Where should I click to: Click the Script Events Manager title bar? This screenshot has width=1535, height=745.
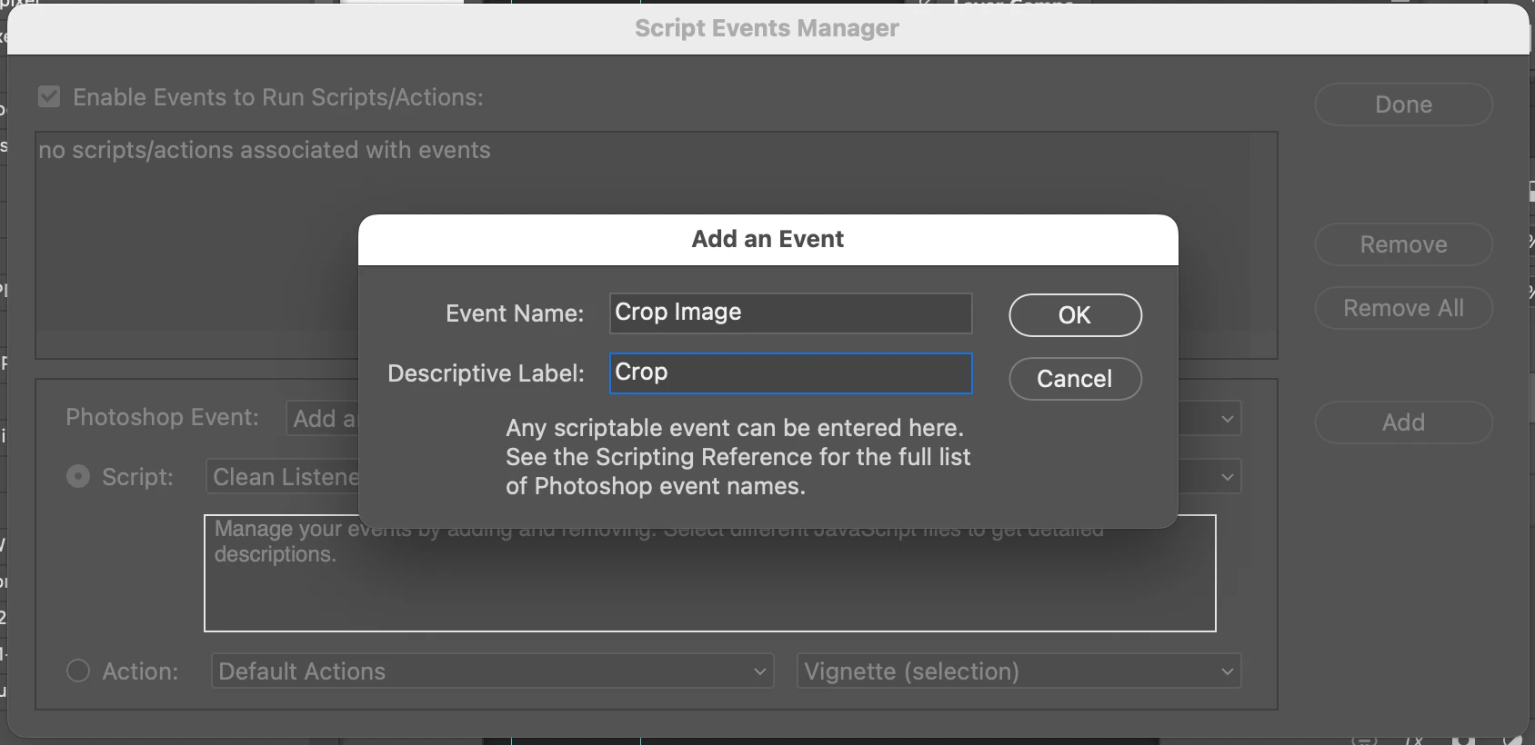tap(767, 28)
